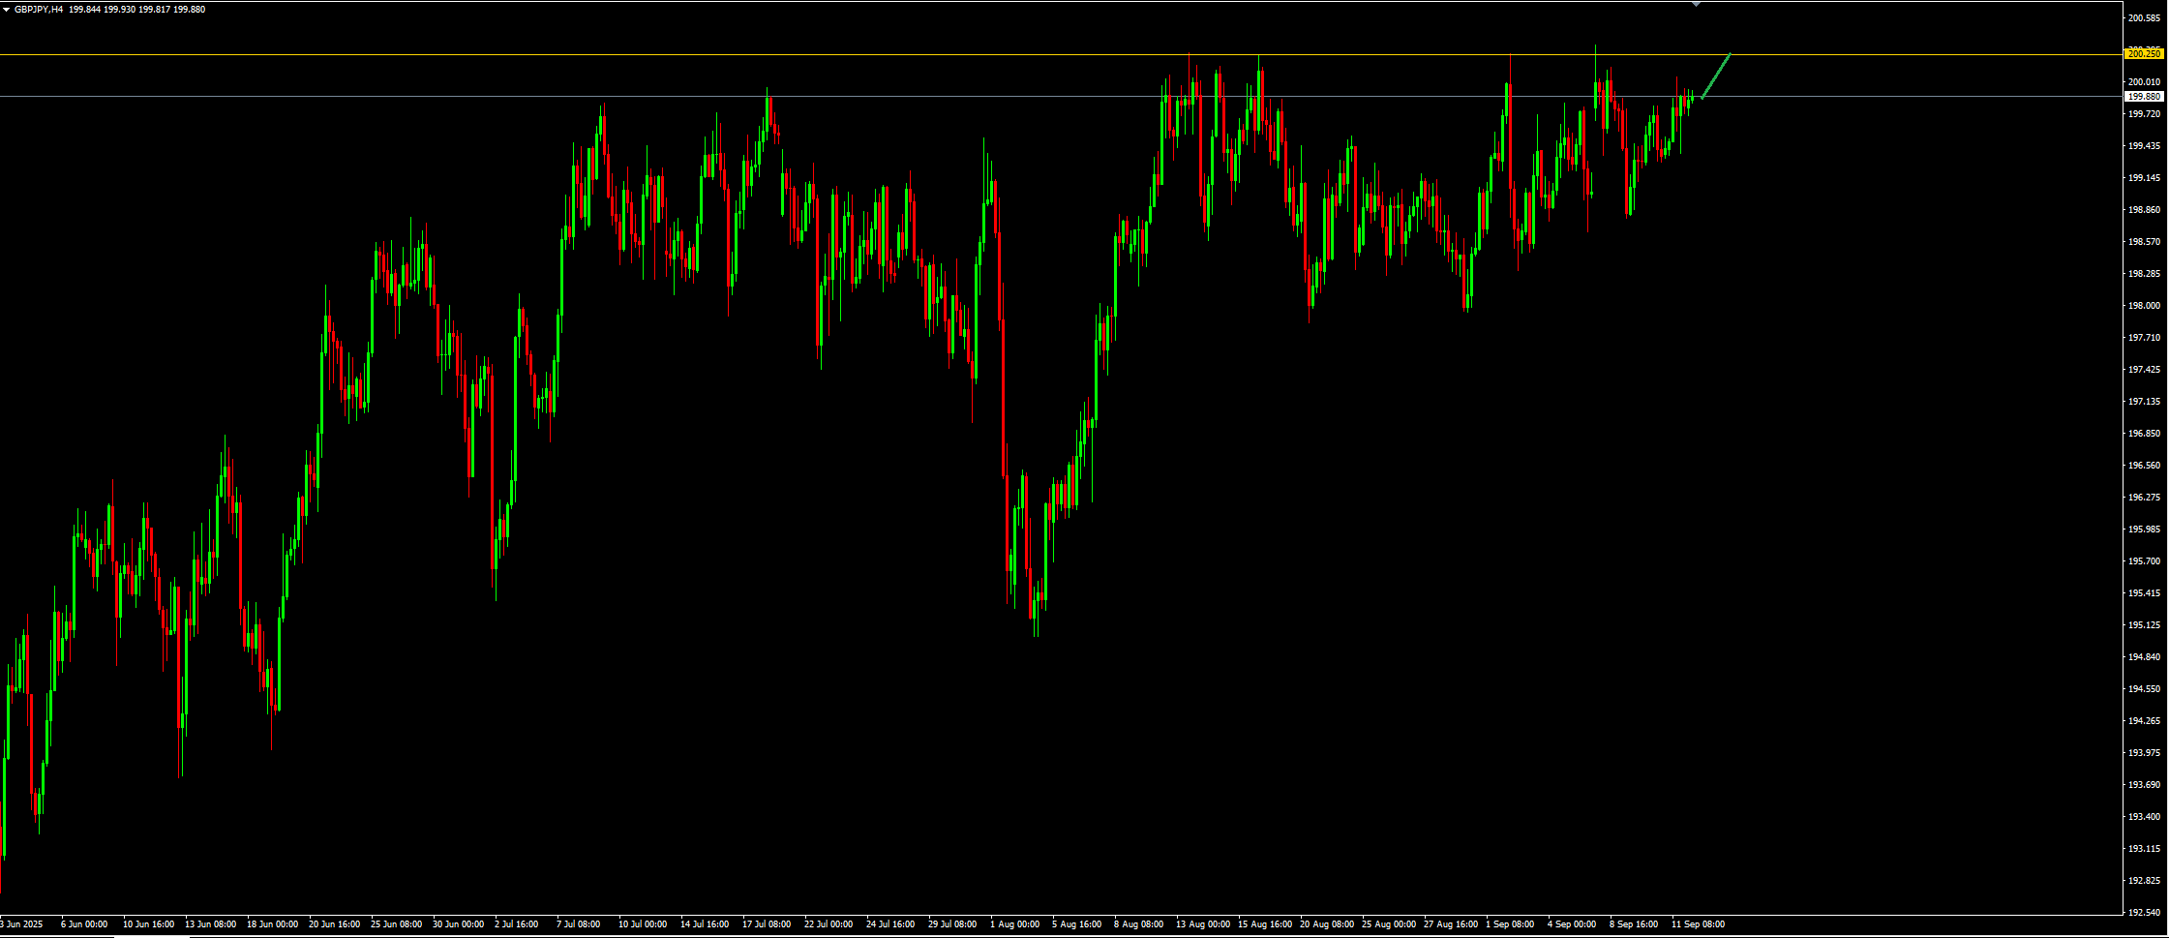Screen dimensions: 2169x938
Task: Click the OHLC values 199.844 199.930 199.817 199.880
Action: [x=137, y=10]
